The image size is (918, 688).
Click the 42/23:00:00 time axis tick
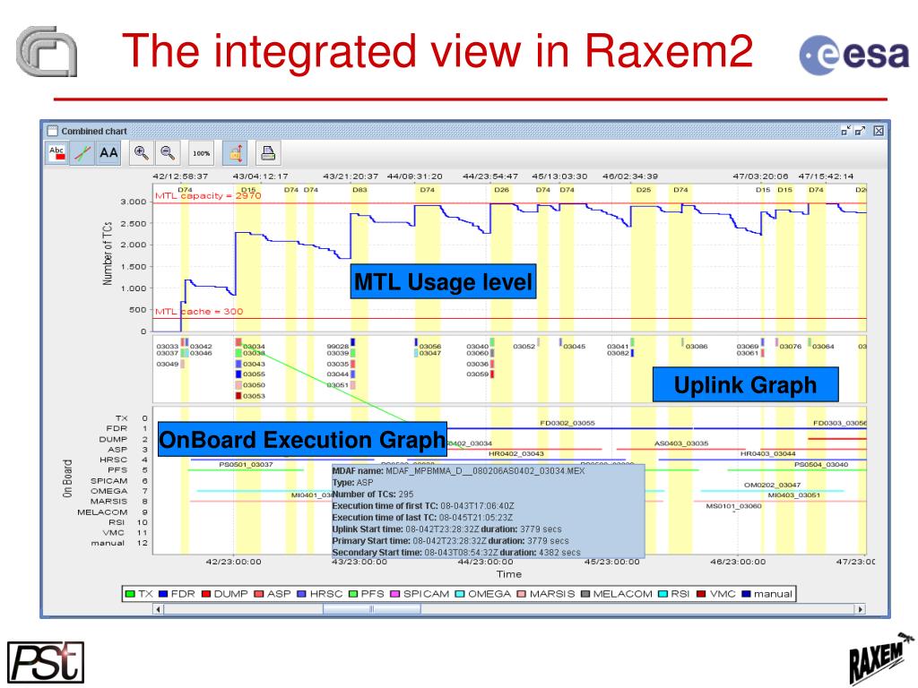pyautogui.click(x=234, y=562)
